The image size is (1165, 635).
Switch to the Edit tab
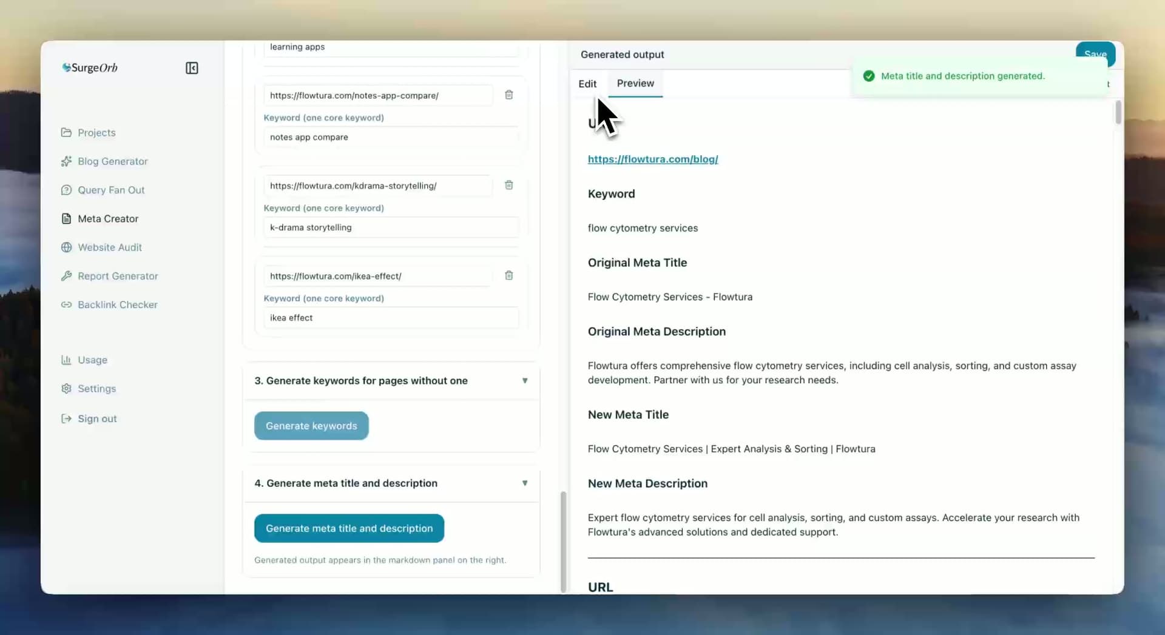(587, 84)
